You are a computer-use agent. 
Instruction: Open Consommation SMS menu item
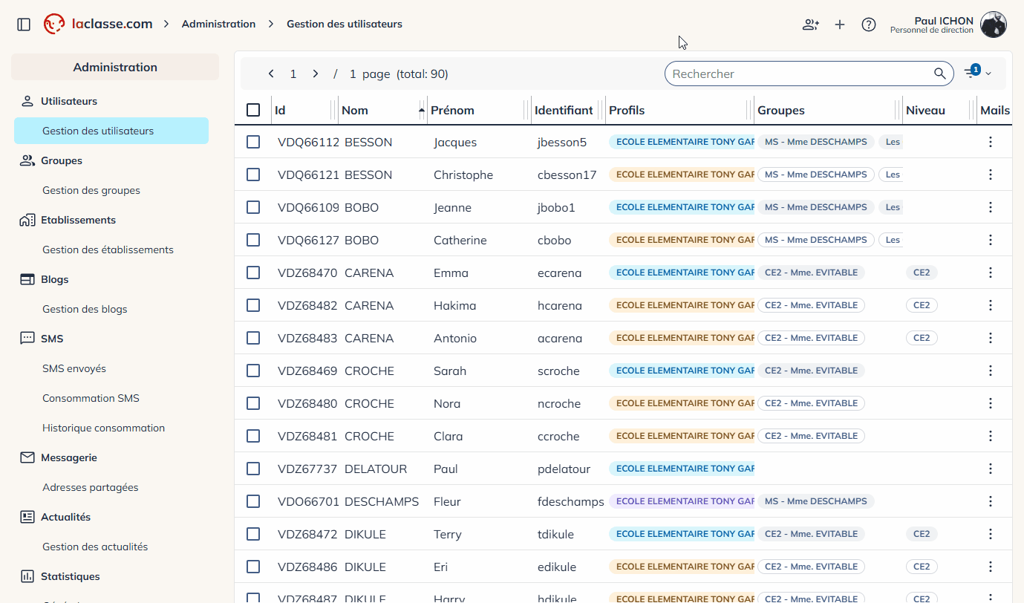pos(91,398)
